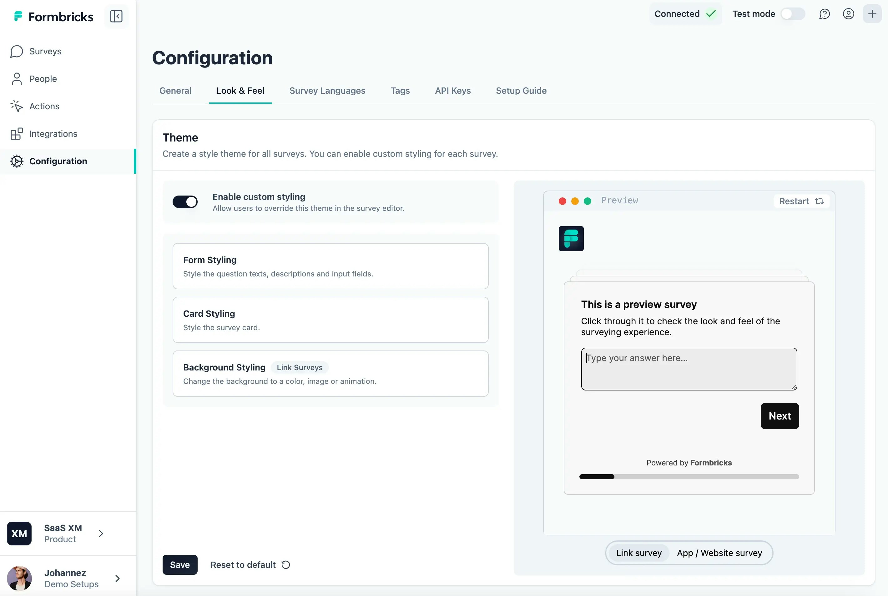
Task: Open People section in sidebar
Action: 43,79
